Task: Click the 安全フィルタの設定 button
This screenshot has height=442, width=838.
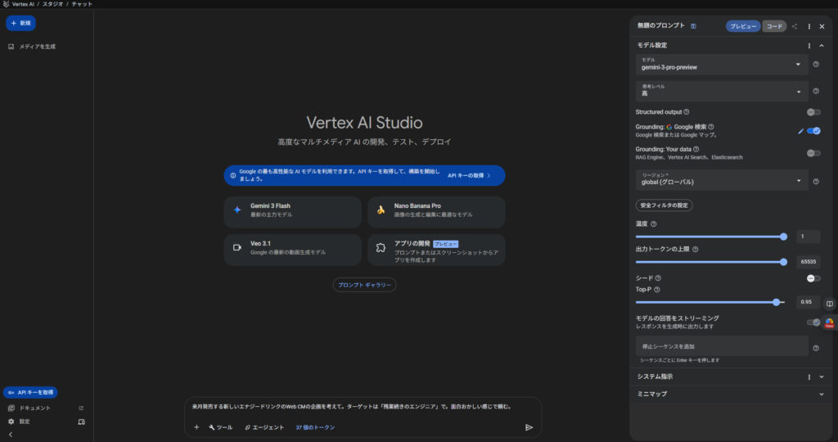Action: click(x=664, y=205)
